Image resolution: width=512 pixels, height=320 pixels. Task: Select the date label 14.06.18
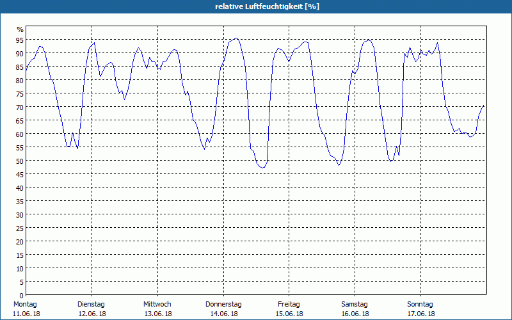[x=223, y=314]
